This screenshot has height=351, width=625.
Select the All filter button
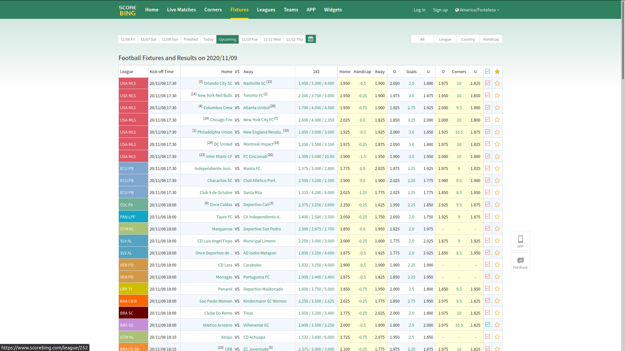[x=422, y=39]
